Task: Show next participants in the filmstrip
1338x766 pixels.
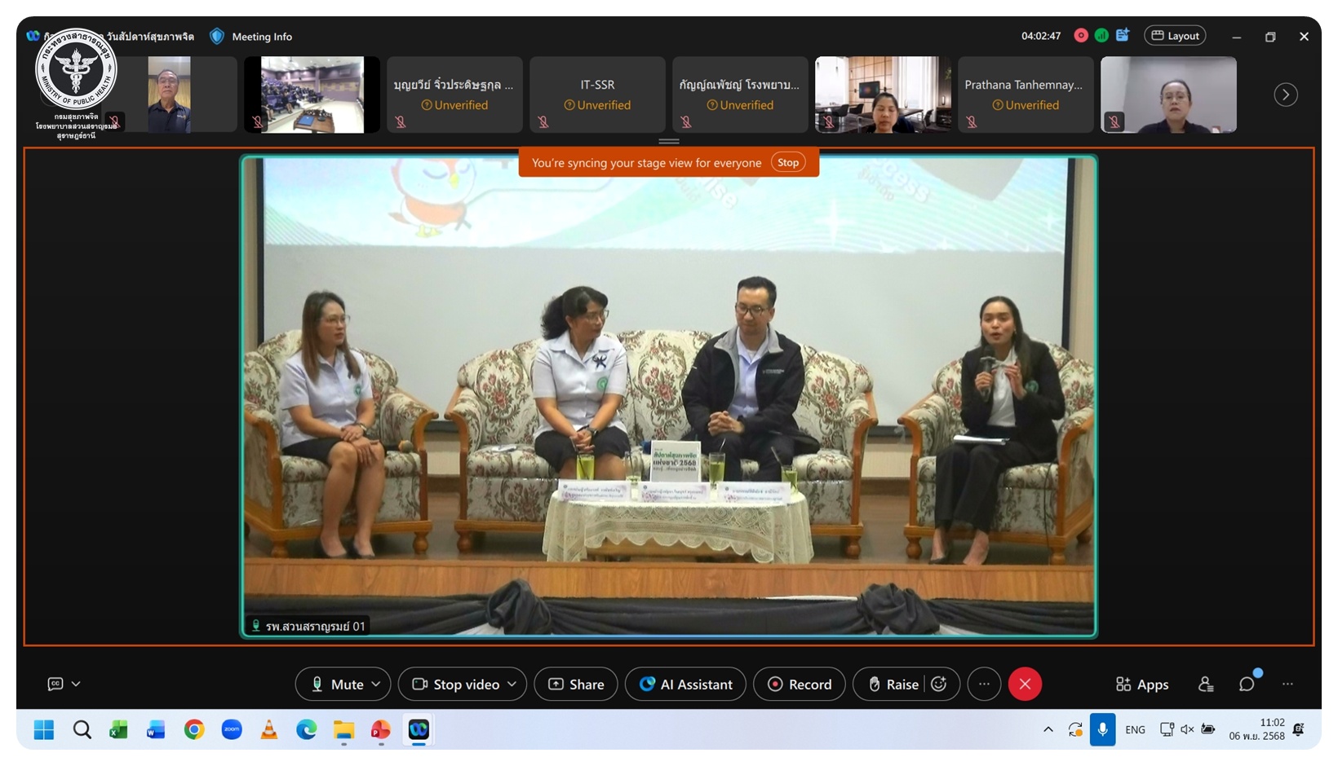Action: (x=1286, y=95)
